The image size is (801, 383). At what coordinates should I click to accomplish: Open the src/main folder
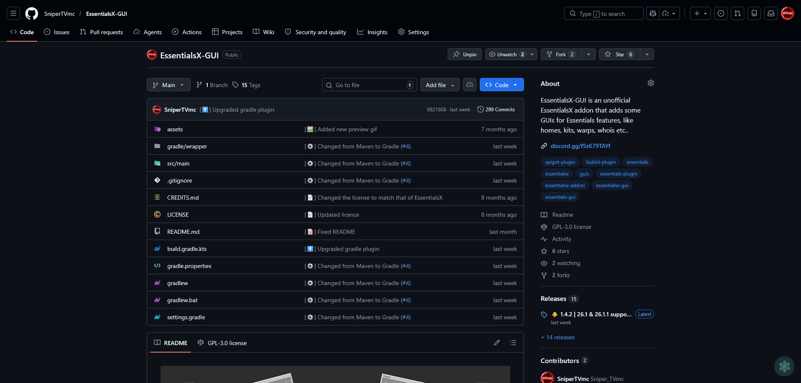coord(178,163)
